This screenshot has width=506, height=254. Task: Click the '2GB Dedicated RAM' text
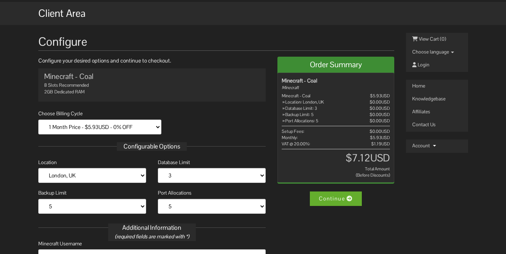coord(64,92)
